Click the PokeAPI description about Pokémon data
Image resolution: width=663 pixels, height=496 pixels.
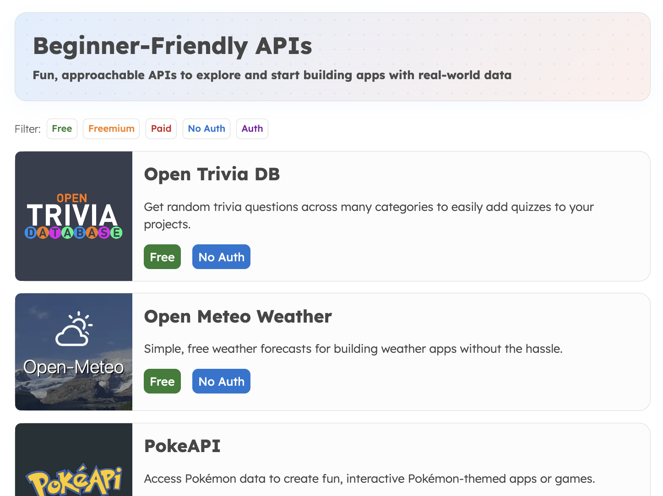369,479
